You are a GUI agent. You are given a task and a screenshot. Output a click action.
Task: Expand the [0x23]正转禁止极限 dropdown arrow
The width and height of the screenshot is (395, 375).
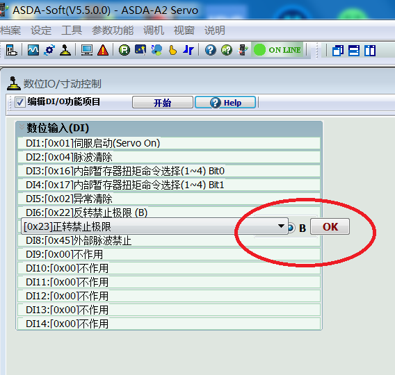pos(281,226)
